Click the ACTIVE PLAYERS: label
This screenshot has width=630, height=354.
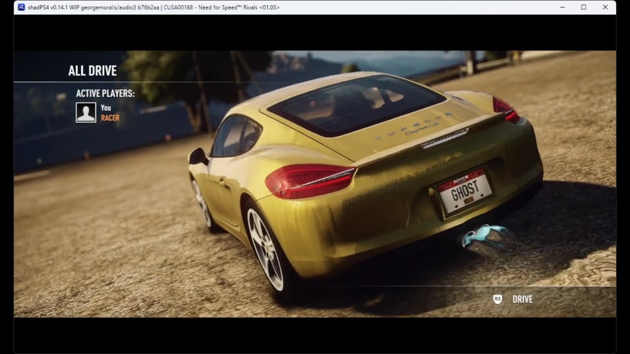[105, 93]
